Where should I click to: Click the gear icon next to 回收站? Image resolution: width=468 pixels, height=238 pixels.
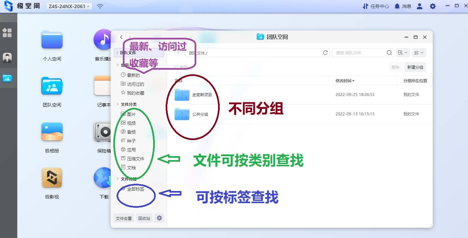click(x=159, y=218)
